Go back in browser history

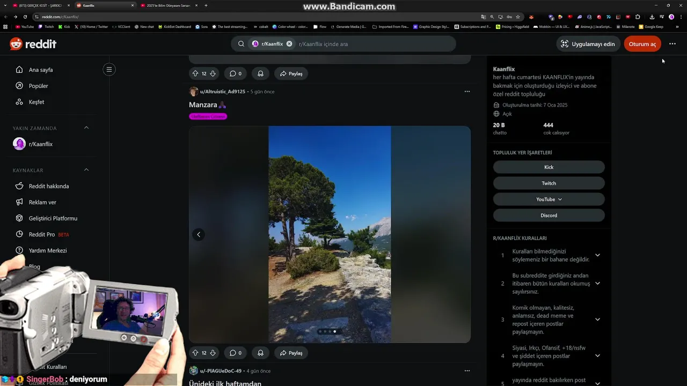tap(6, 17)
